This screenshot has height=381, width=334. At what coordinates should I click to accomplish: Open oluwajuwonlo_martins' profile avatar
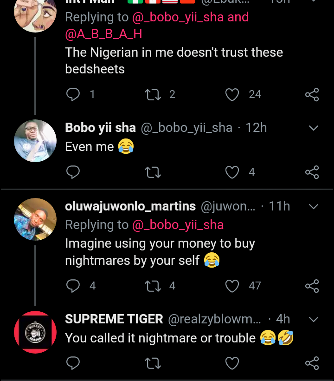[35, 219]
